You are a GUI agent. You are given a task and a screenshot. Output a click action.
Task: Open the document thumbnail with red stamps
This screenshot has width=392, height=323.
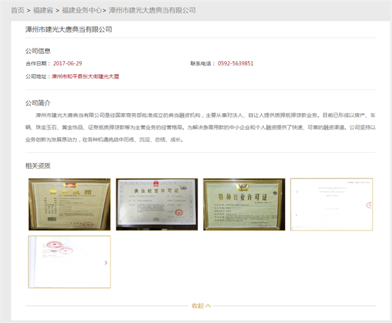[70, 262]
